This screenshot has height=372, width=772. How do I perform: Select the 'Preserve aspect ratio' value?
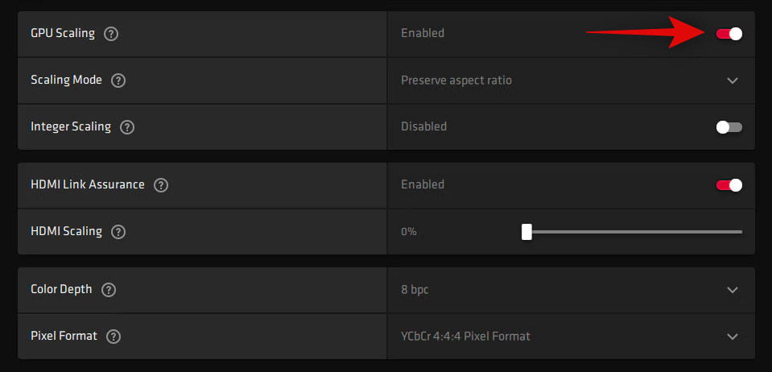point(456,81)
